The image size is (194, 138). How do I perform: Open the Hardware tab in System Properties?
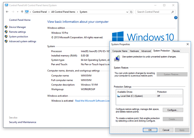point(134,51)
